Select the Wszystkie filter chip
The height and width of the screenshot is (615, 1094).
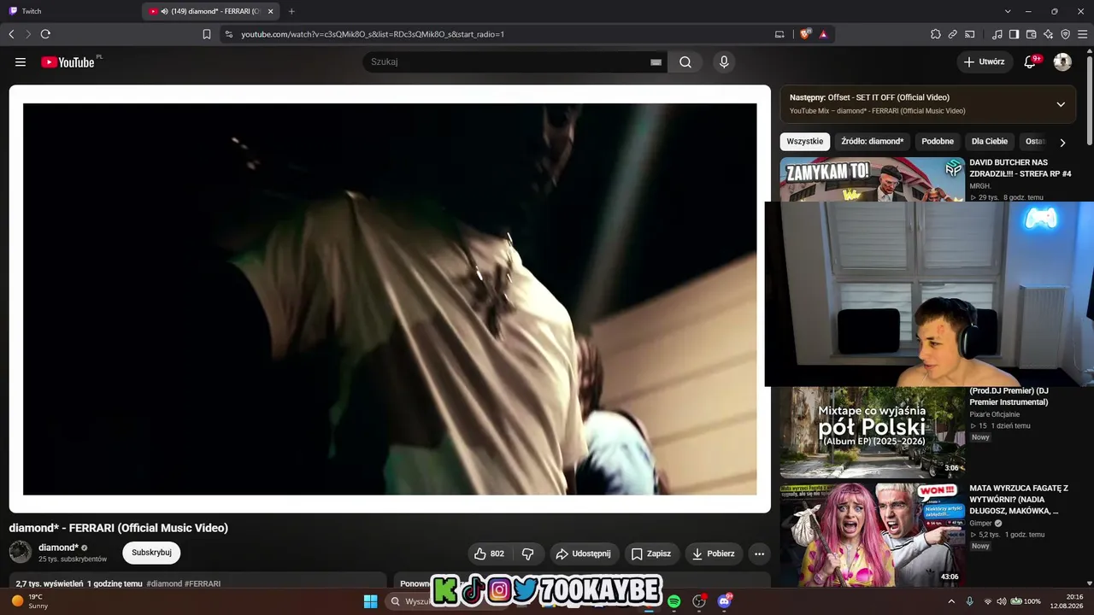tap(805, 142)
